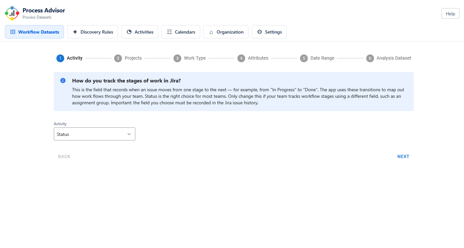This screenshot has height=248, width=464.
Task: Go to the Calendars tab
Action: click(x=181, y=32)
